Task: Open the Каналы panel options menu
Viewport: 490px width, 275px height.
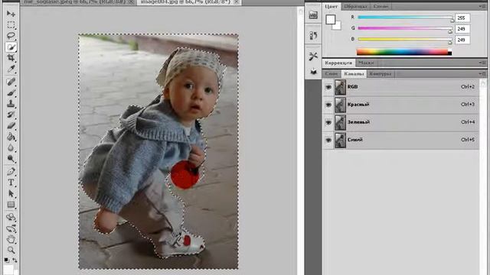Action: coord(482,74)
